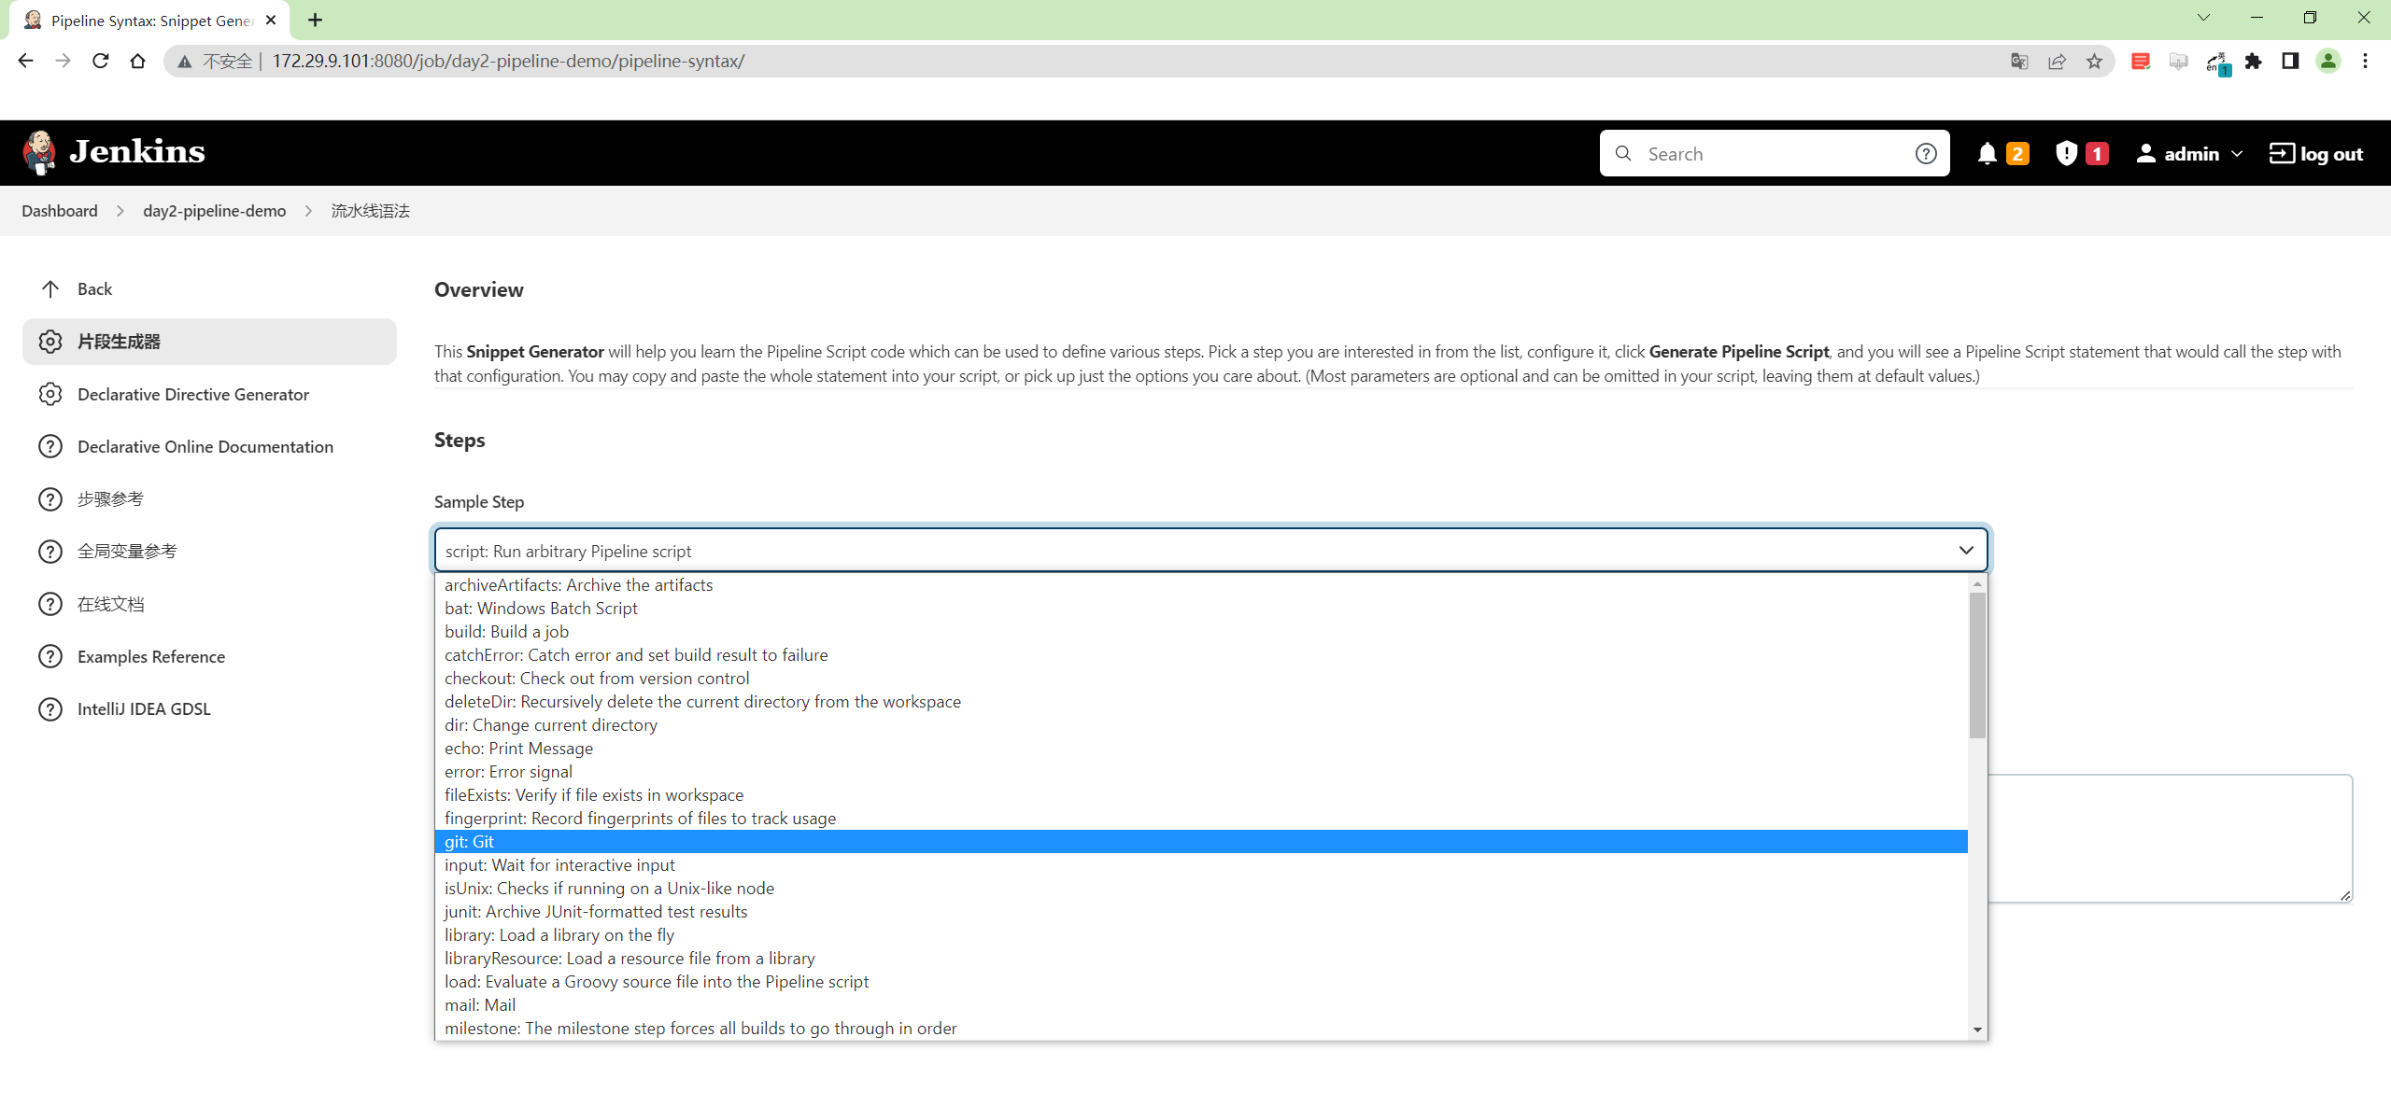2391x1093 pixels.
Task: Bookmark this page with the star icon
Action: pos(2095,61)
